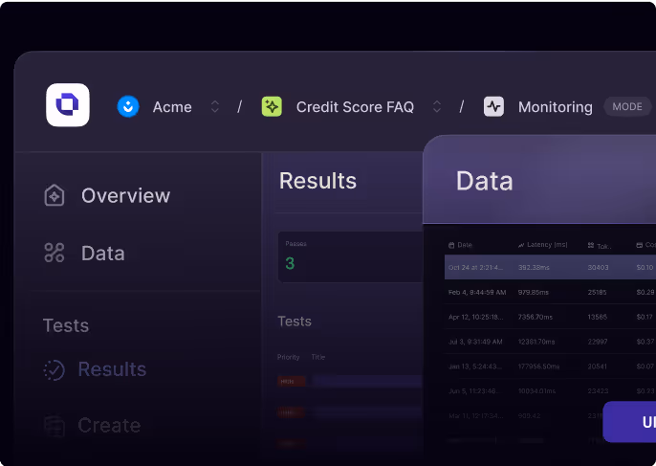656x466 pixels.
Task: Open the Create icon in the sidebar
Action: click(x=55, y=426)
